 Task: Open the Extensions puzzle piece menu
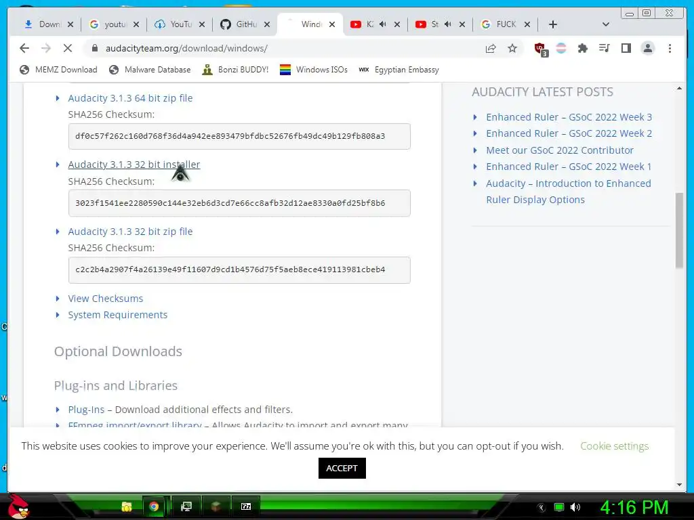coord(582,48)
